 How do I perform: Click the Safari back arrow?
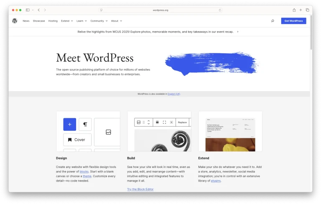pyautogui.click(x=39, y=10)
